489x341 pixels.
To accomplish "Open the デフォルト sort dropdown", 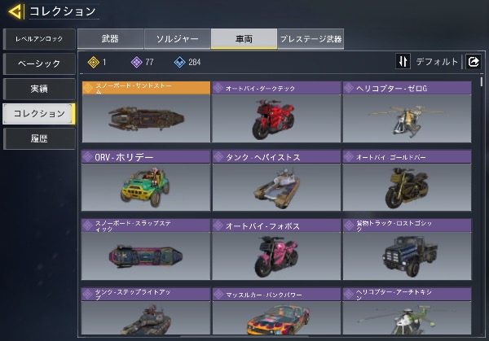I will click(x=437, y=62).
